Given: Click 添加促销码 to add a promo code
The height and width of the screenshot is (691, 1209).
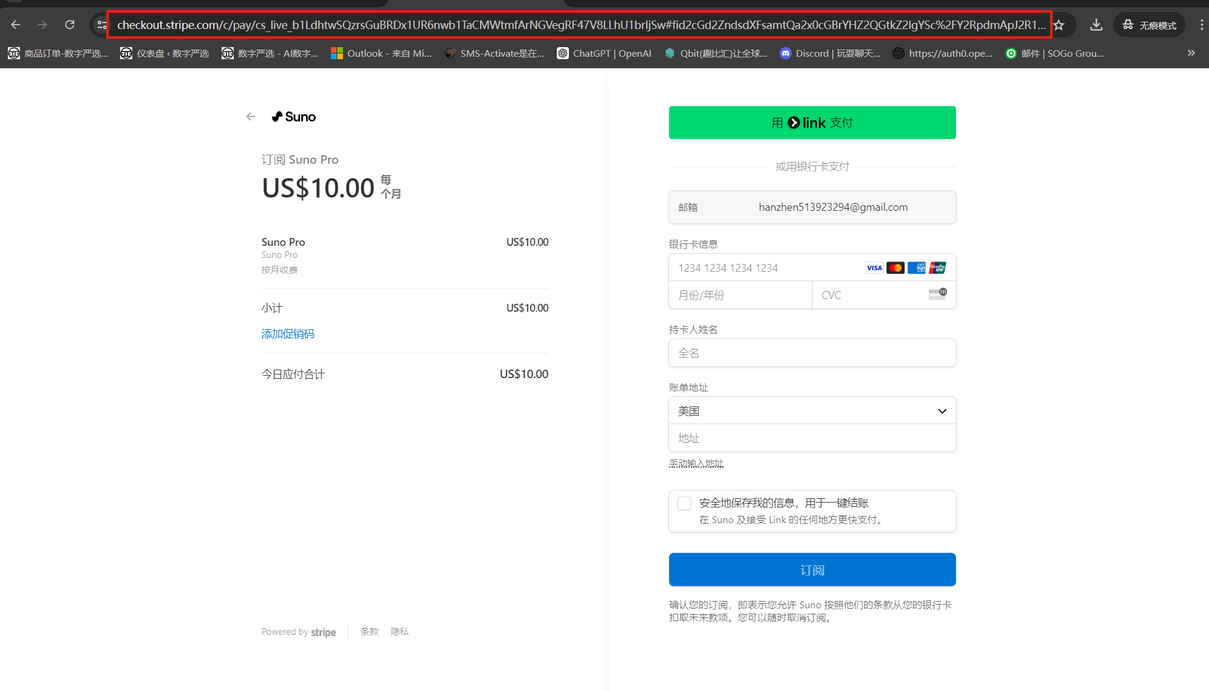Looking at the screenshot, I should pos(287,333).
